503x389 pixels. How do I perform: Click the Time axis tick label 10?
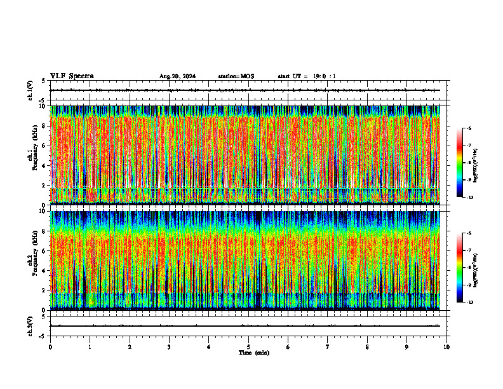[446, 347]
